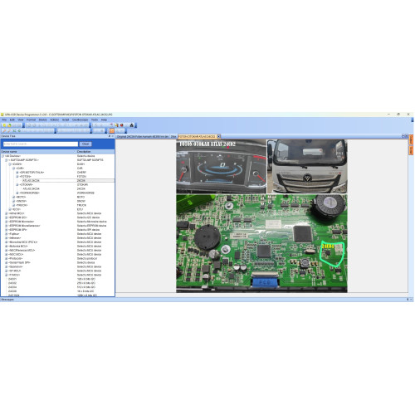The height and width of the screenshot is (415, 415).
Task: Switch to the Original 24C04 Foton tab
Action: 143,137
